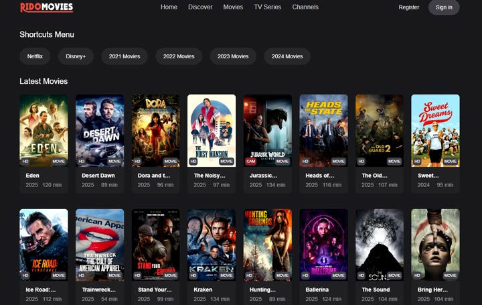482x305 pixels.
Task: Open the Jurassic World poster
Action: pos(268,131)
